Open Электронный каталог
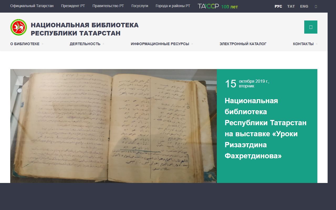Image resolution: width=336 pixels, height=210 pixels. click(x=243, y=44)
